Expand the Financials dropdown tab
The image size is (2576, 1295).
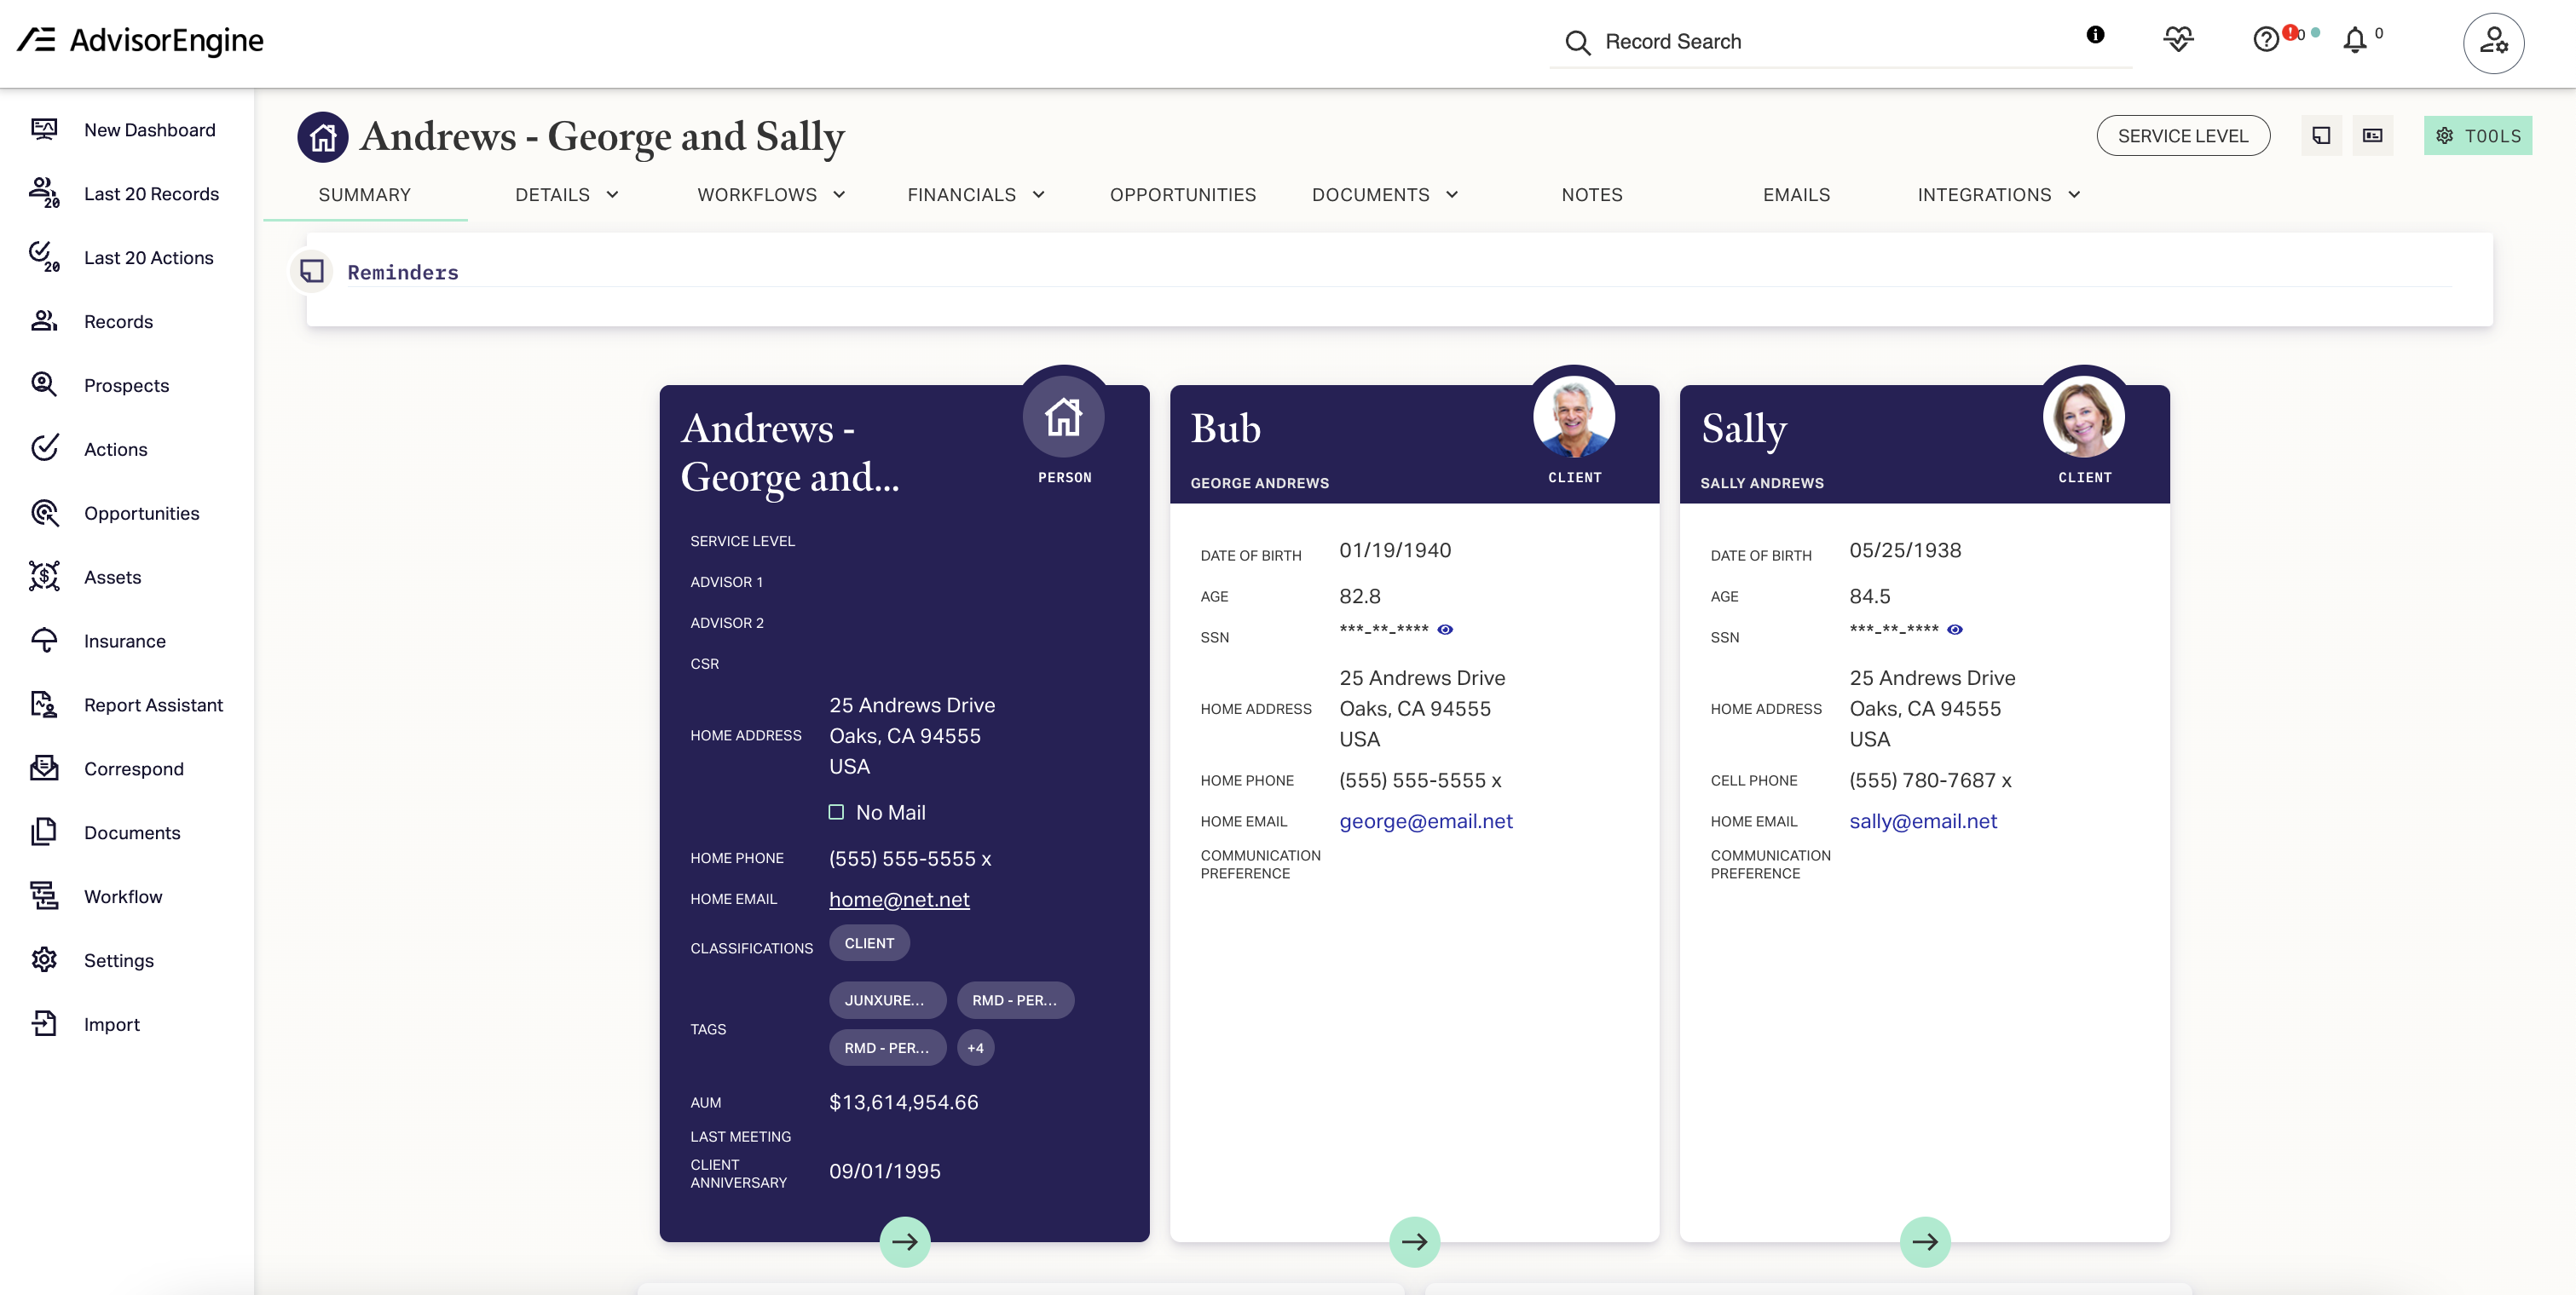(x=975, y=195)
